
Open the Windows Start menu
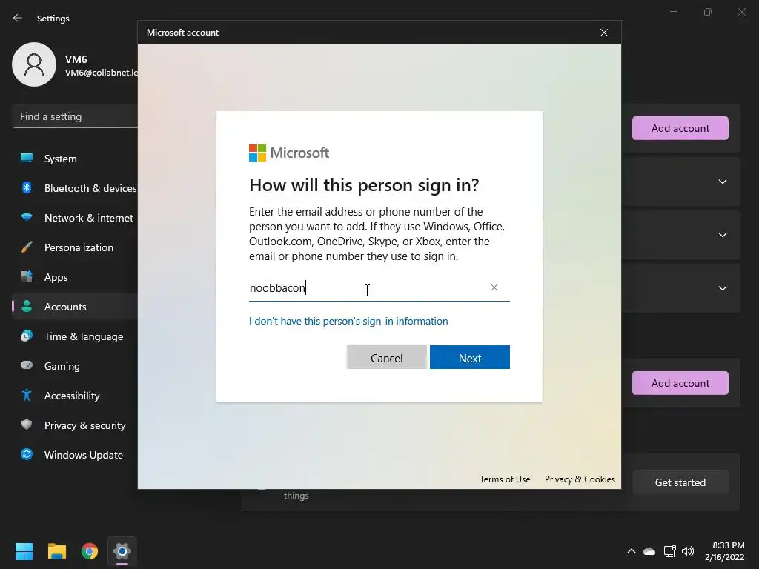point(24,551)
